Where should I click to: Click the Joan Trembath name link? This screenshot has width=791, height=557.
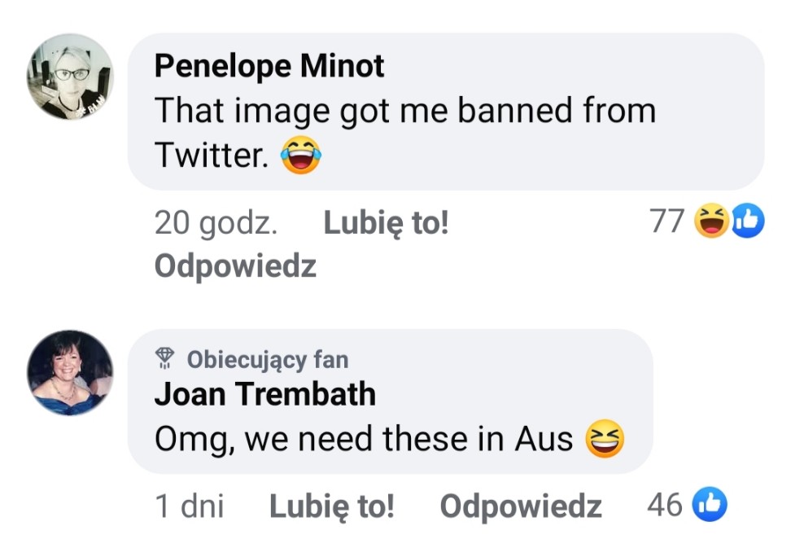click(x=265, y=394)
